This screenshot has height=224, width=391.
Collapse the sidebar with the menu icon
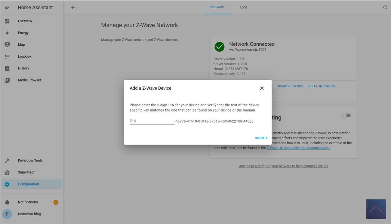[x=7, y=8]
